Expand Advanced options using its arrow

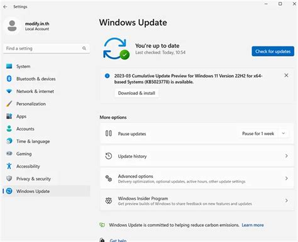click(287, 179)
